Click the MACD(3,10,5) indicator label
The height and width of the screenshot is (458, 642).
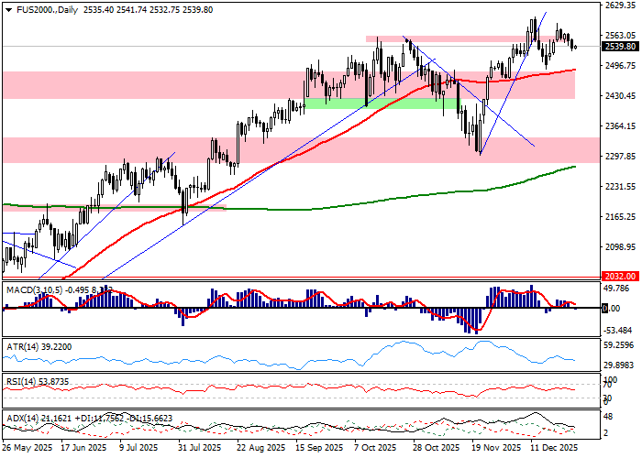pyautogui.click(x=35, y=289)
